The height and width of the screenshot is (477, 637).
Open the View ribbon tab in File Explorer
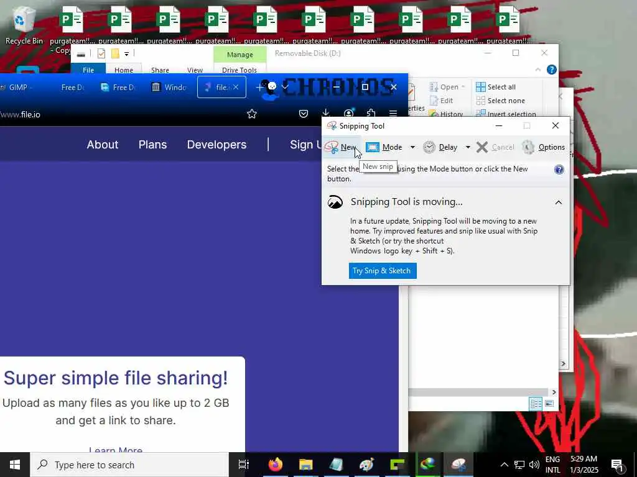point(195,70)
